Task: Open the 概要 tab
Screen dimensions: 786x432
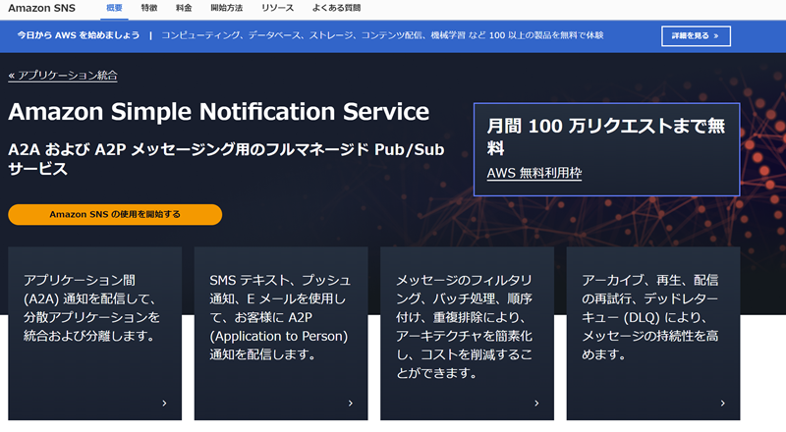Action: [x=114, y=8]
